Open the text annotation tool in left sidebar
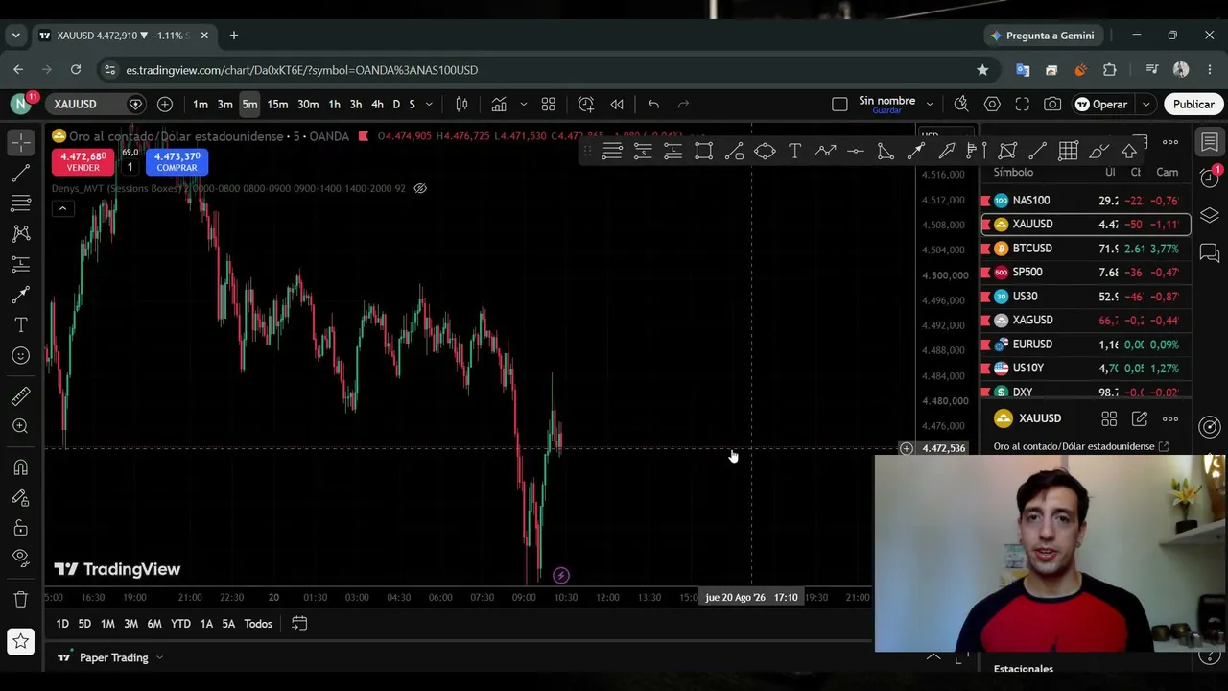Screen dimensions: 1228x691 [20, 325]
